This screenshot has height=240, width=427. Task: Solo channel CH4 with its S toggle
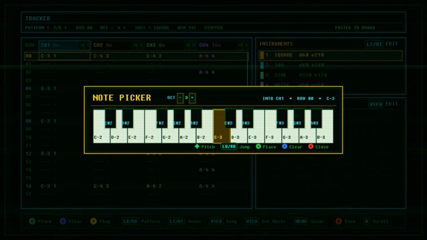pos(246,45)
